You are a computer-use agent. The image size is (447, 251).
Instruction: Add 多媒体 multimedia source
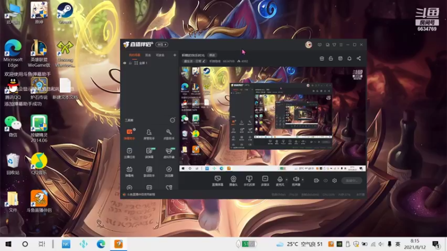(x=265, y=181)
